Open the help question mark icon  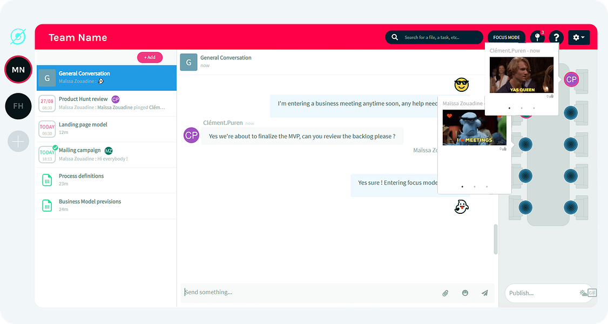(556, 37)
